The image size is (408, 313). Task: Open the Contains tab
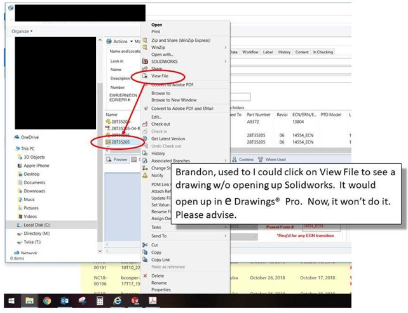pyautogui.click(x=243, y=159)
